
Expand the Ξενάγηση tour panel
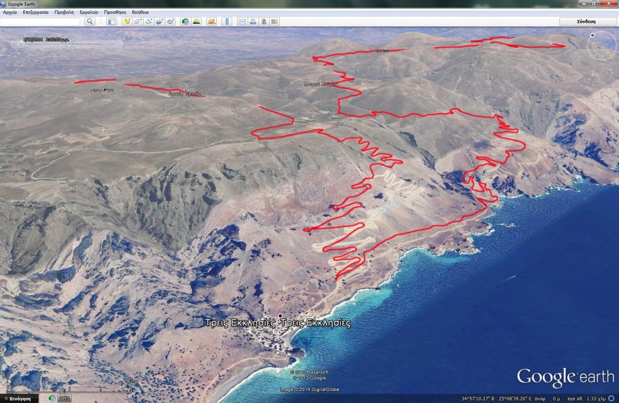tap(19, 398)
